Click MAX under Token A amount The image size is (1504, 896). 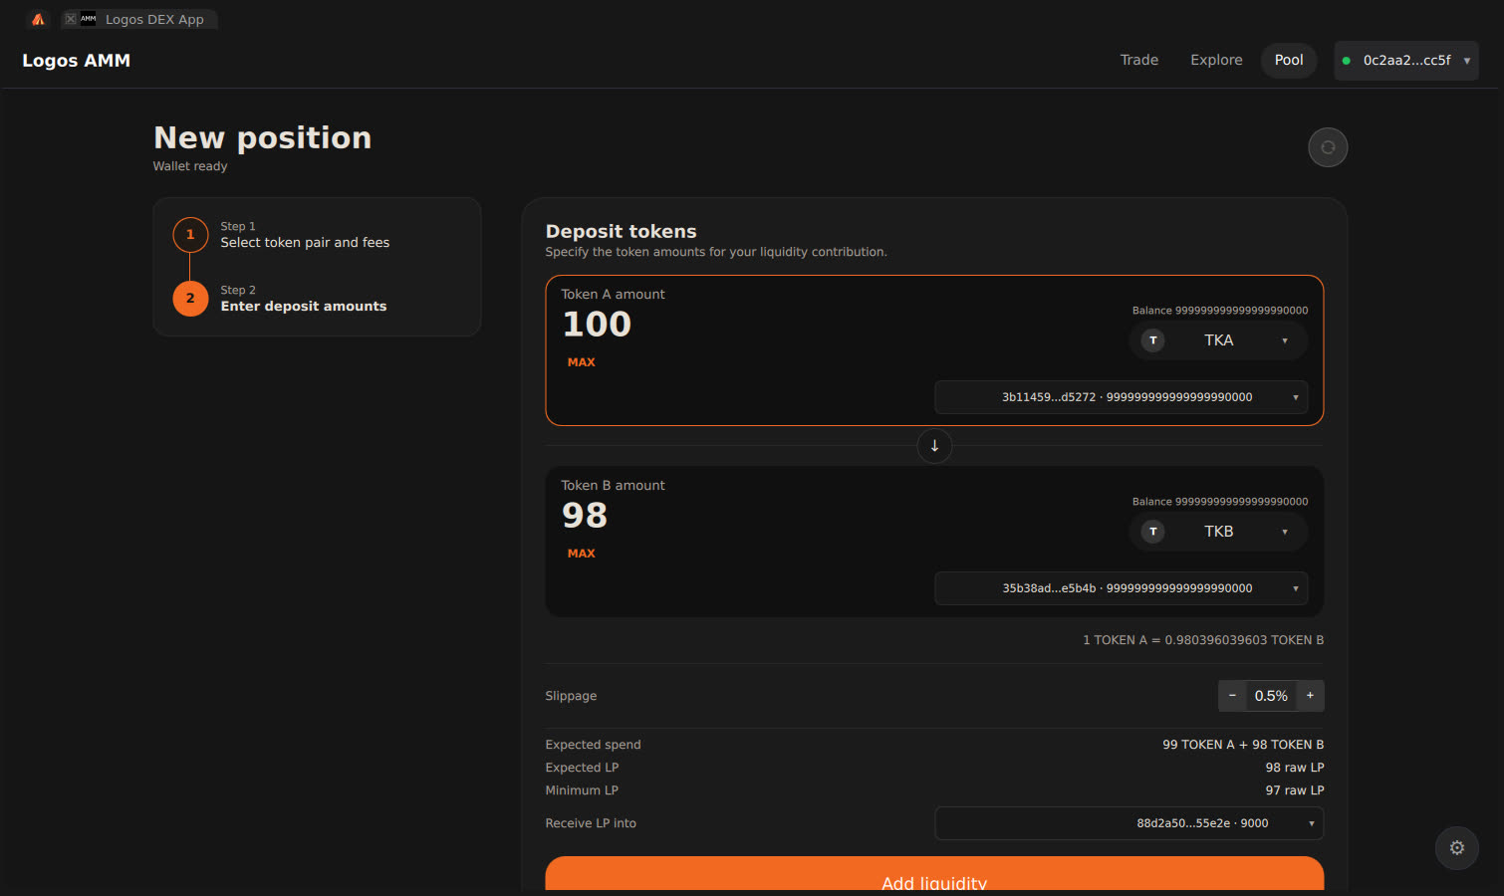(x=582, y=362)
